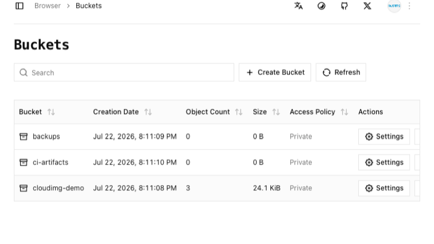Click inside the Search field
Viewport: 434px width, 244px height.
pyautogui.click(x=124, y=72)
